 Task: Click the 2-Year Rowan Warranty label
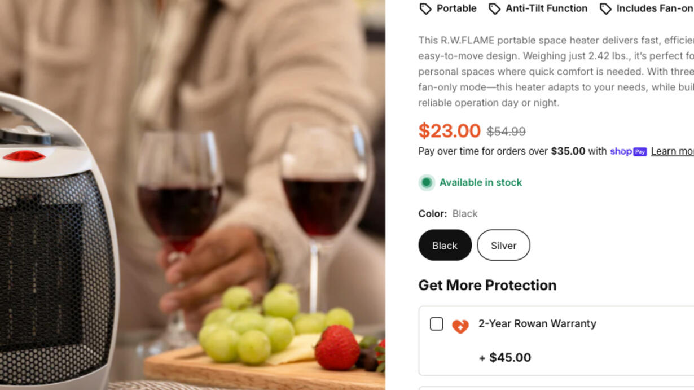pyautogui.click(x=537, y=323)
